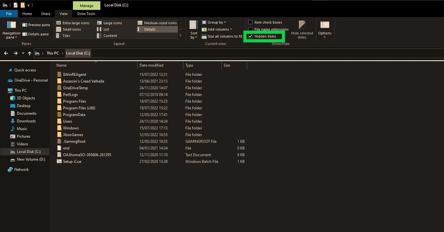Toggle the Details pane

click(x=36, y=34)
